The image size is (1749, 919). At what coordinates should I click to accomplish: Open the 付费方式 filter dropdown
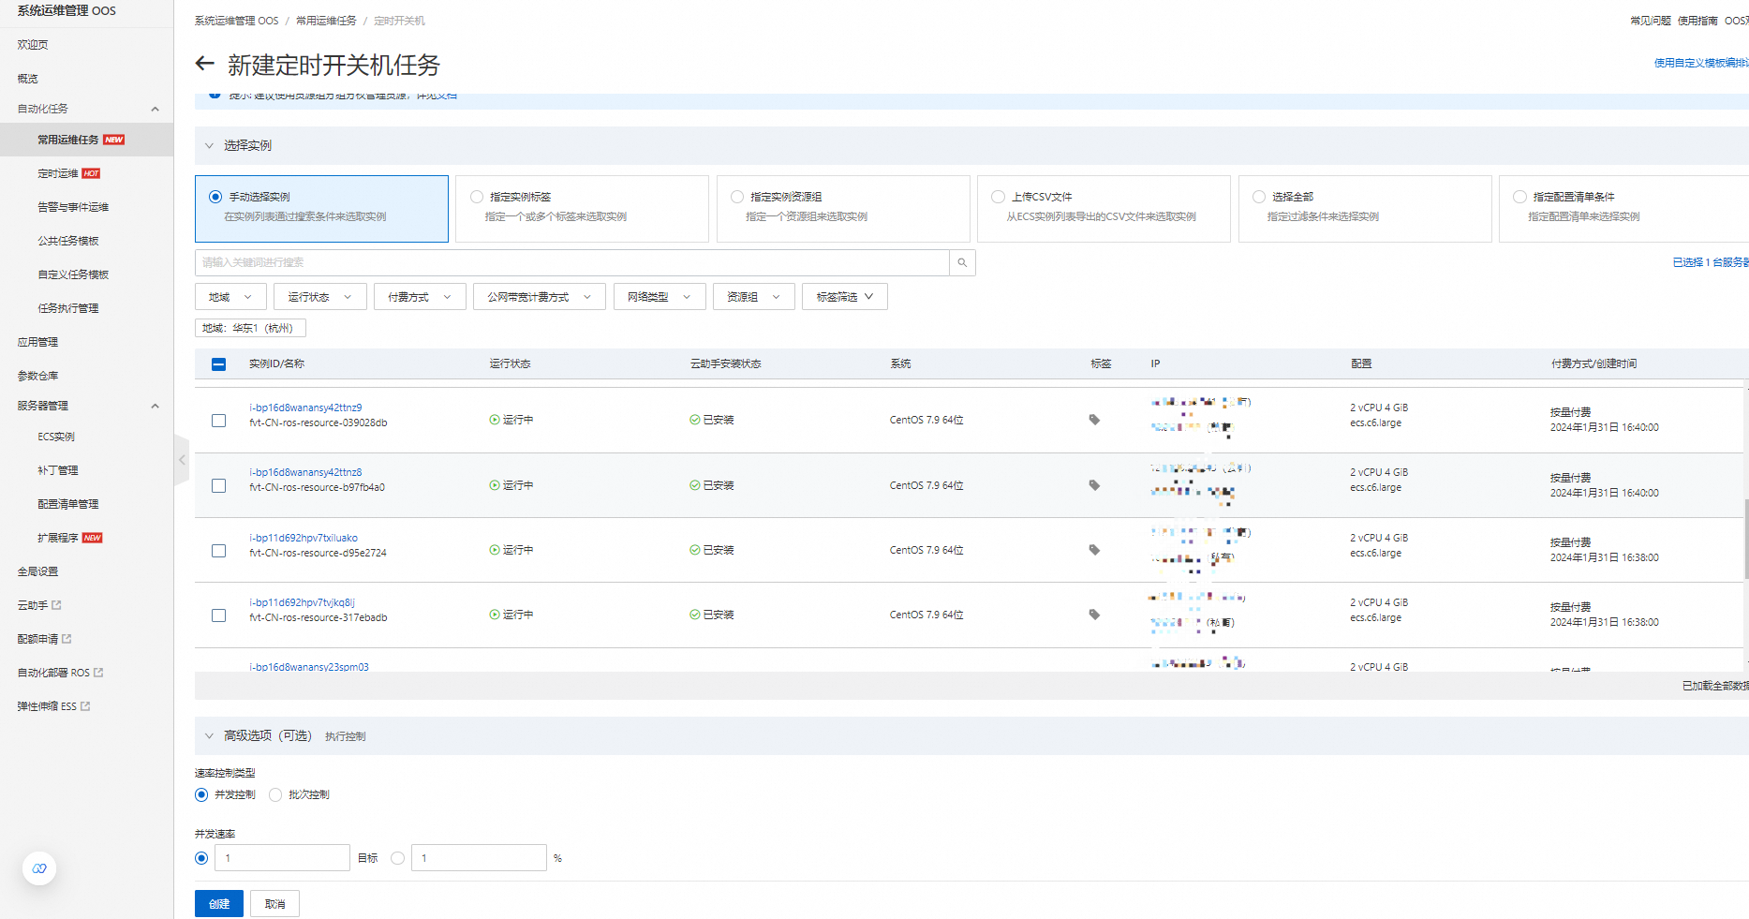point(420,297)
